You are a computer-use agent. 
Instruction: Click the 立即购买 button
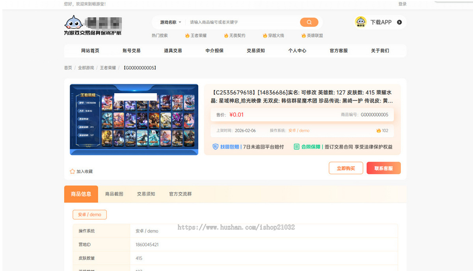[346, 168]
